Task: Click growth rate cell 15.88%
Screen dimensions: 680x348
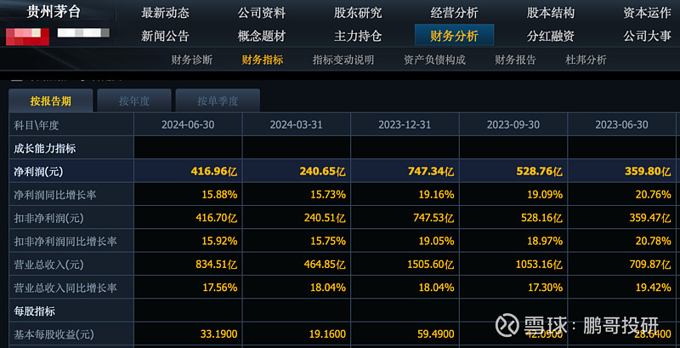Action: pos(219,195)
